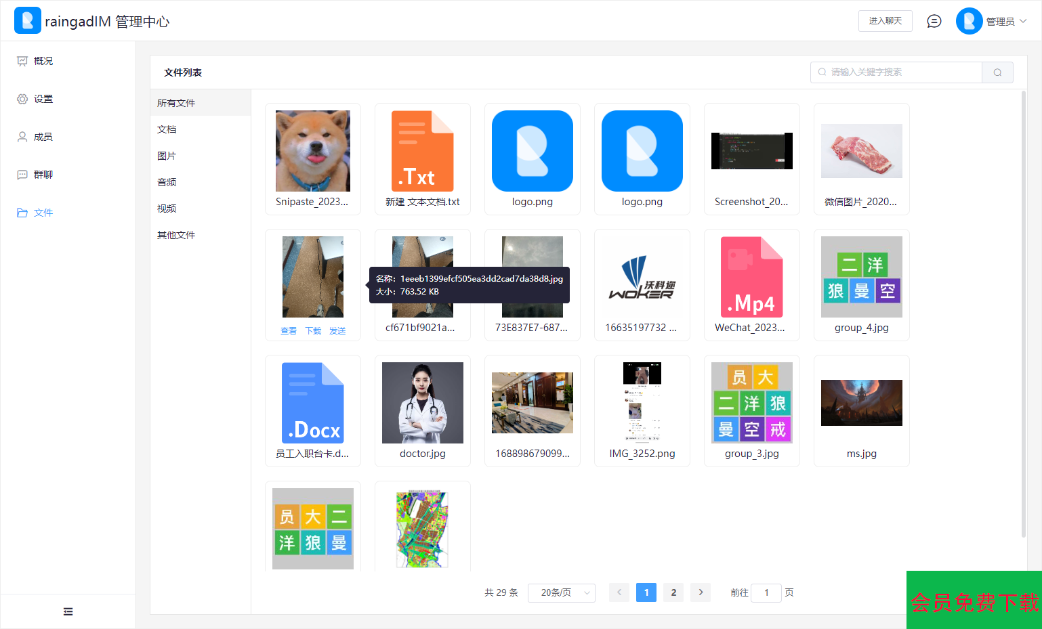This screenshot has width=1042, height=629.
Task: Open the 员工入职台卡 Docx file icon
Action: (x=312, y=403)
